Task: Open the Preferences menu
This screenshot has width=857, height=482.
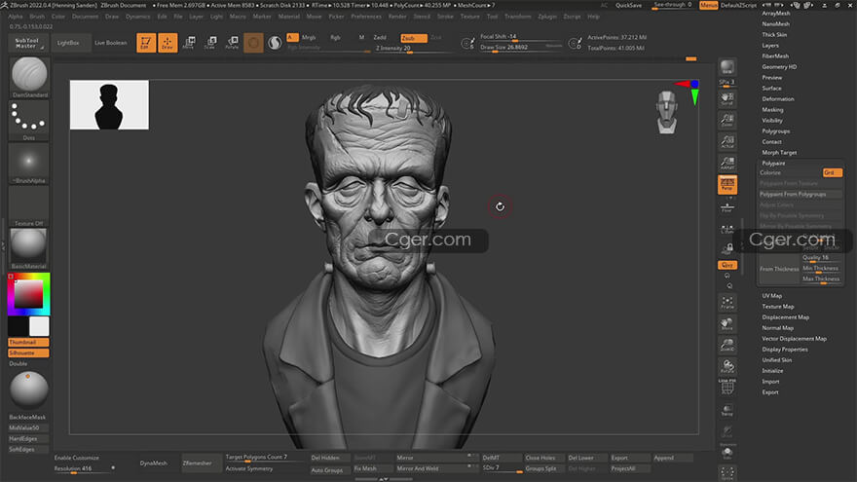Action: pyautogui.click(x=366, y=17)
